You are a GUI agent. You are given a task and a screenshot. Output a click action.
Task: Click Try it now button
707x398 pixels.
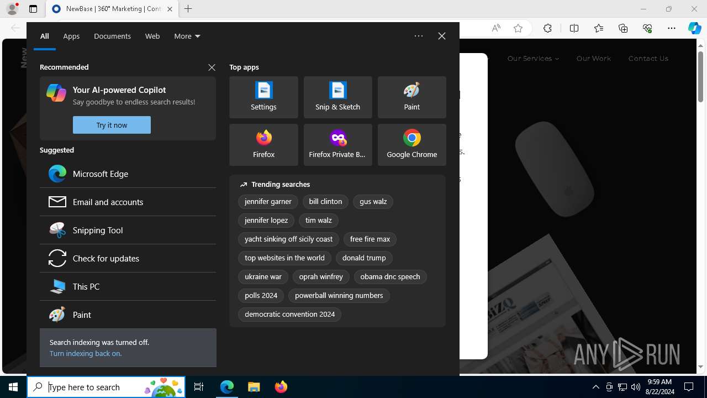tap(112, 125)
